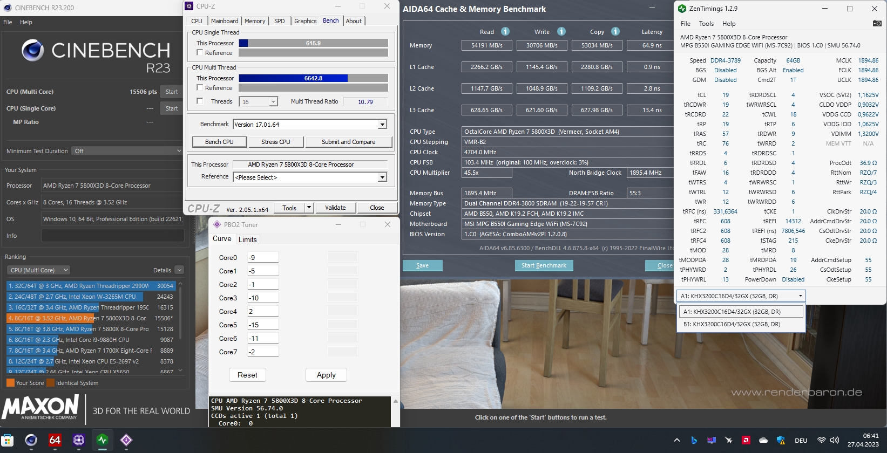The height and width of the screenshot is (453, 887).
Task: Open the Limits tab in PBO2 Tuner
Action: click(248, 239)
